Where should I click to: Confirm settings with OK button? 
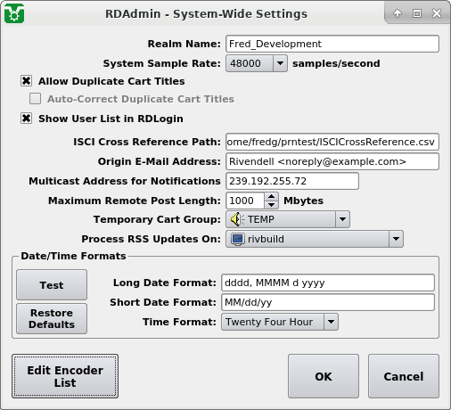pos(324,376)
